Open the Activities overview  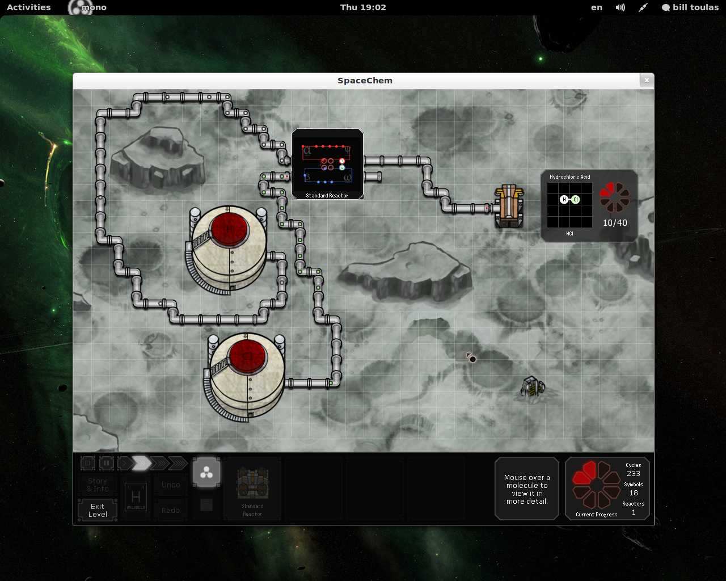click(29, 7)
